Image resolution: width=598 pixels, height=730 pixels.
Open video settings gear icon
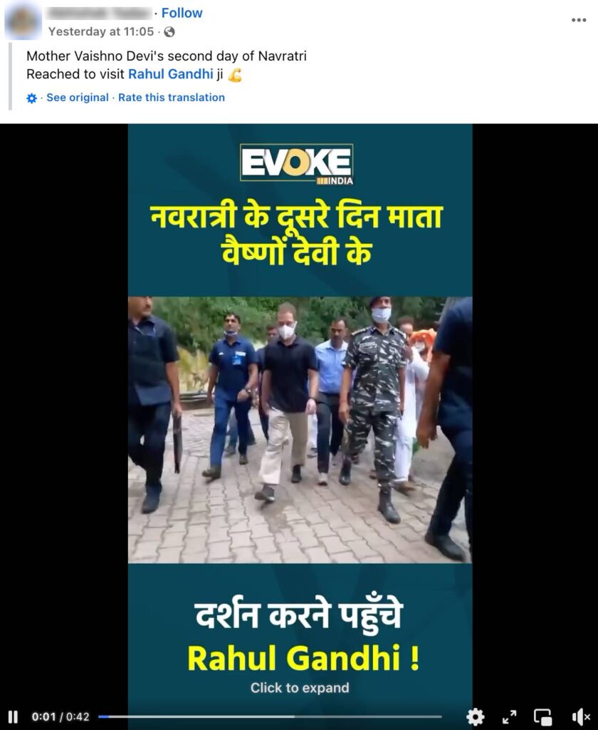tap(476, 716)
